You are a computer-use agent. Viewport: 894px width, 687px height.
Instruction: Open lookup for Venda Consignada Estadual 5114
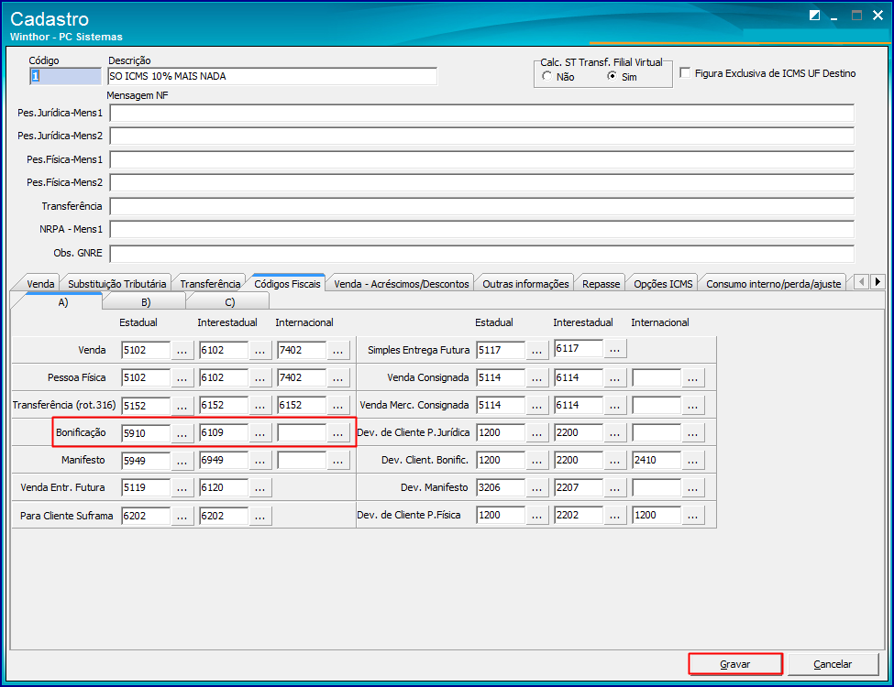(536, 377)
